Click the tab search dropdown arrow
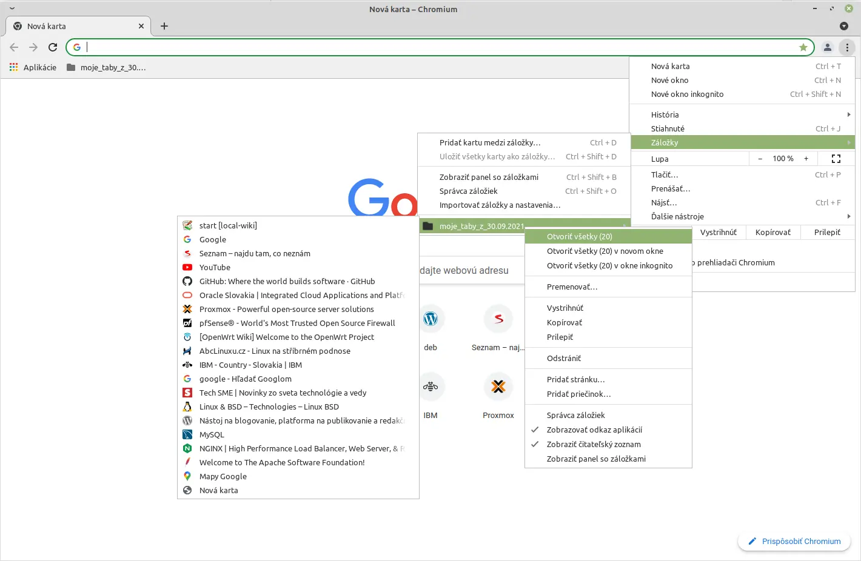 tap(843, 26)
